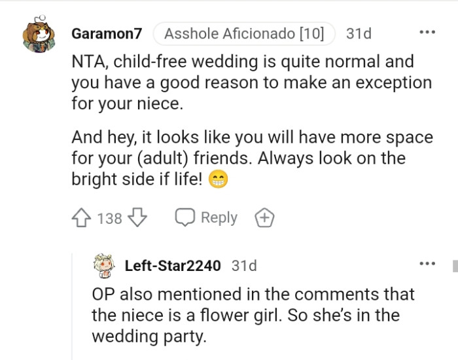
Task: Open Left-Star2240's avatar picture
Action: coord(104,266)
